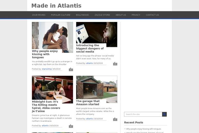Image resolution: width=199 pixels, height=133 pixels.
Task: Open 'Introducing the biggest dangers of social media' headline
Action: (90, 48)
